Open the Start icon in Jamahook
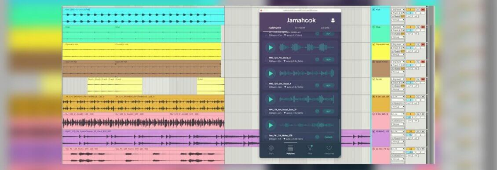The image size is (497, 170). pos(271,149)
